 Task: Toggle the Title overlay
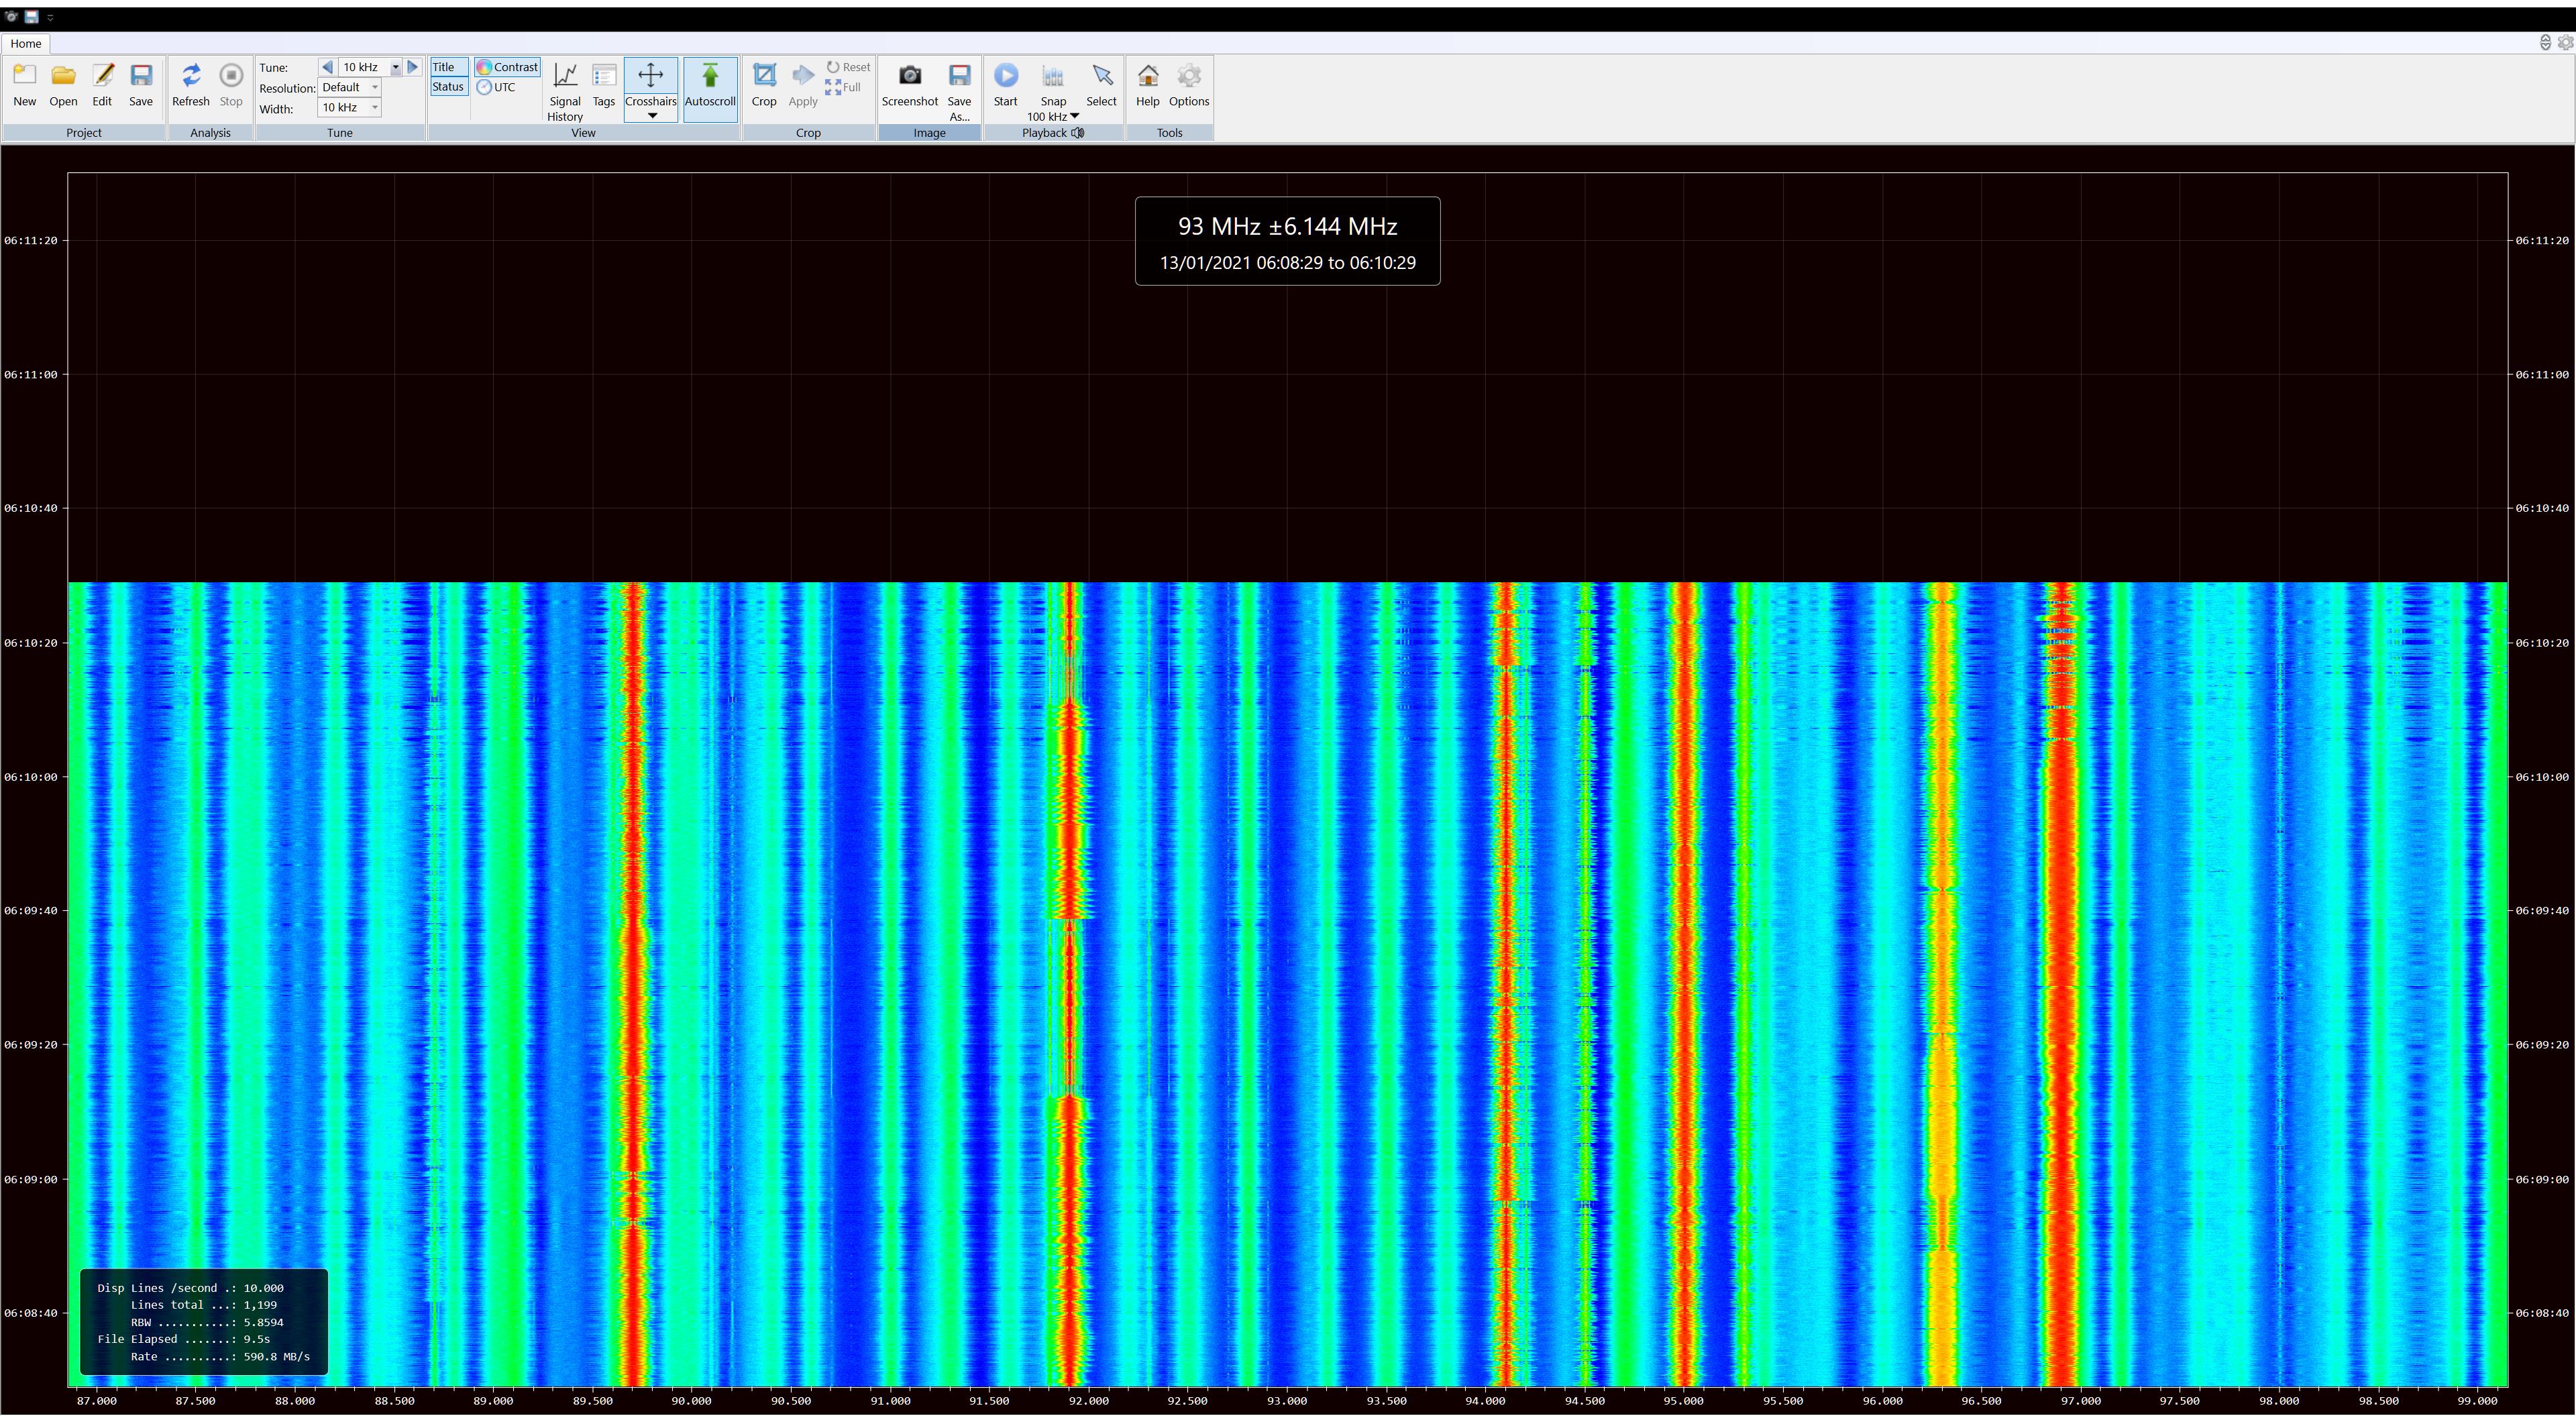point(444,67)
